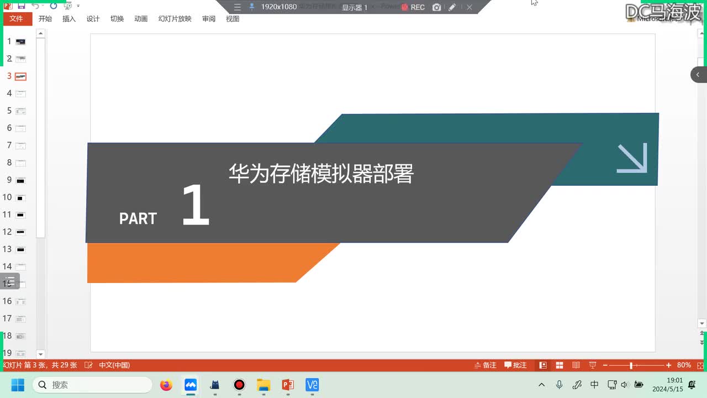Image resolution: width=707 pixels, height=398 pixels.
Task: Click the slide editor scroll-down arrow
Action: tap(702, 323)
